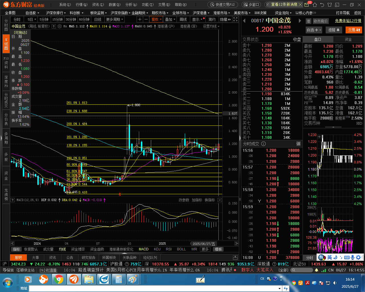Expand the 更多周期 dropdown
The image size is (365, 292).
coord(115,19)
